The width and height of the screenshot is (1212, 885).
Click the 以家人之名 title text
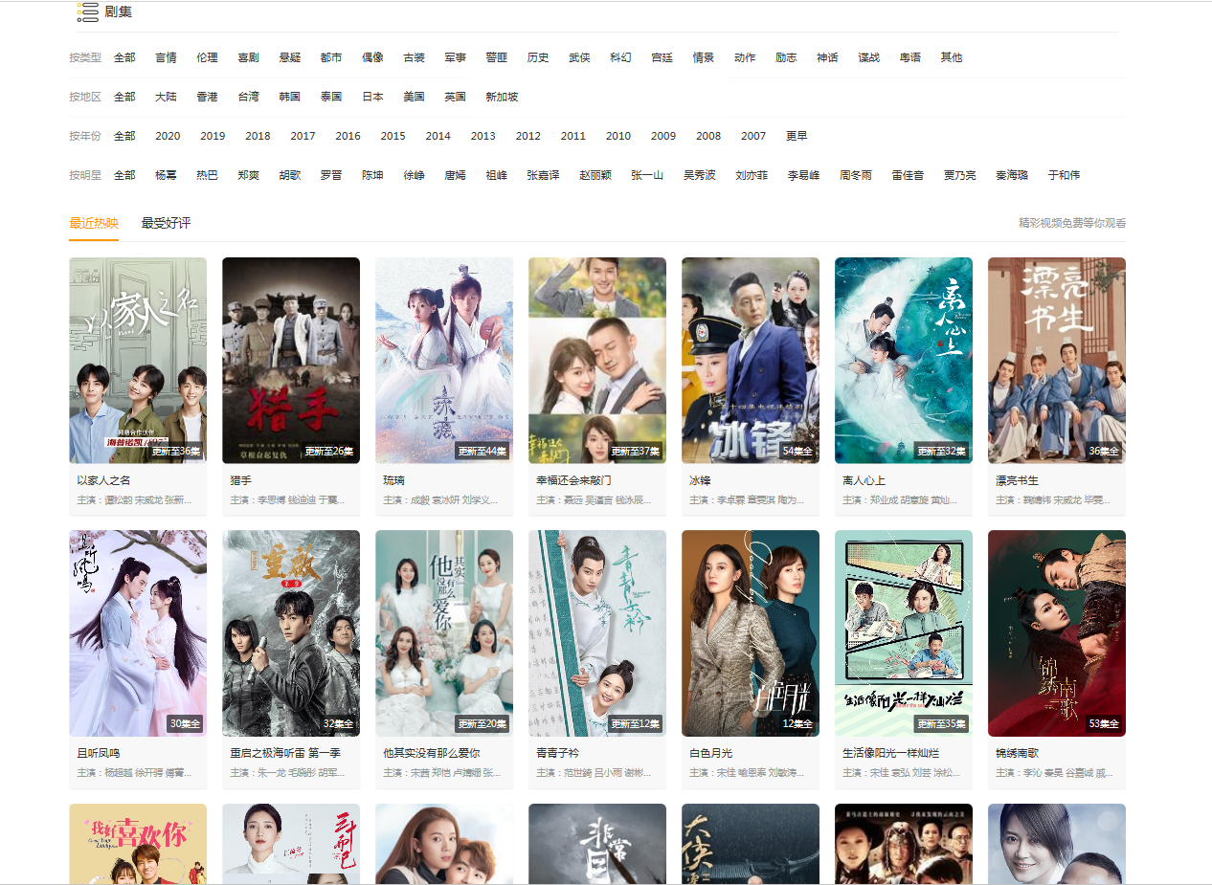click(x=103, y=480)
